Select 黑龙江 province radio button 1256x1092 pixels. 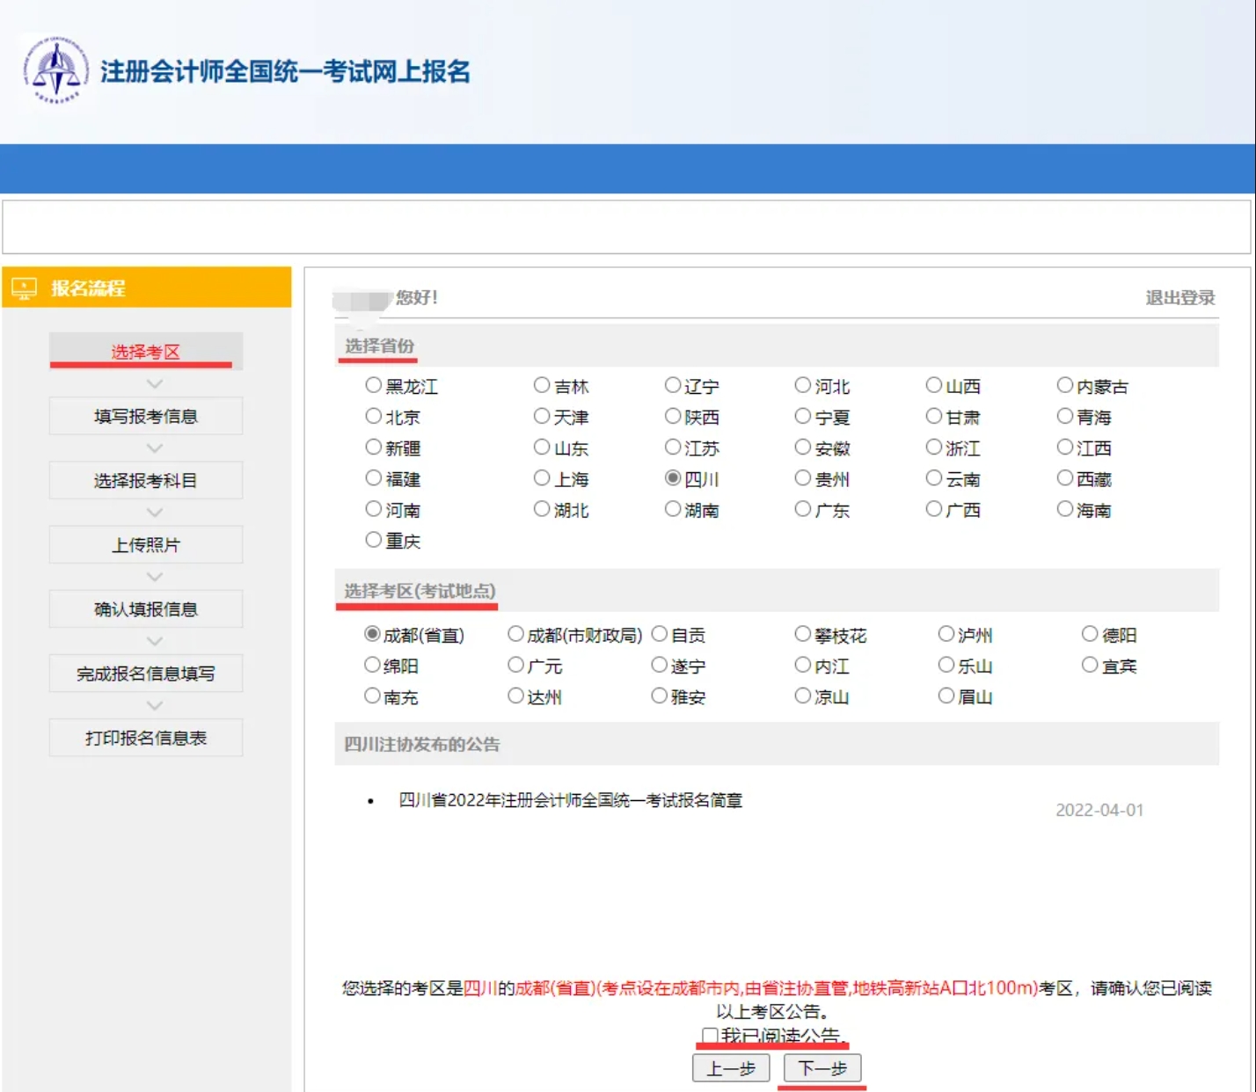pyautogui.click(x=374, y=385)
